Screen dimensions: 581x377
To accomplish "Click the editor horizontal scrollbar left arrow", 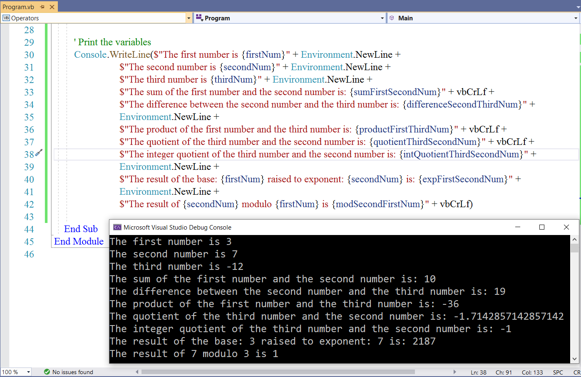I will click(137, 372).
